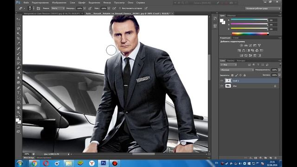
Task: Select the Hand tool
Action: pos(19,108)
